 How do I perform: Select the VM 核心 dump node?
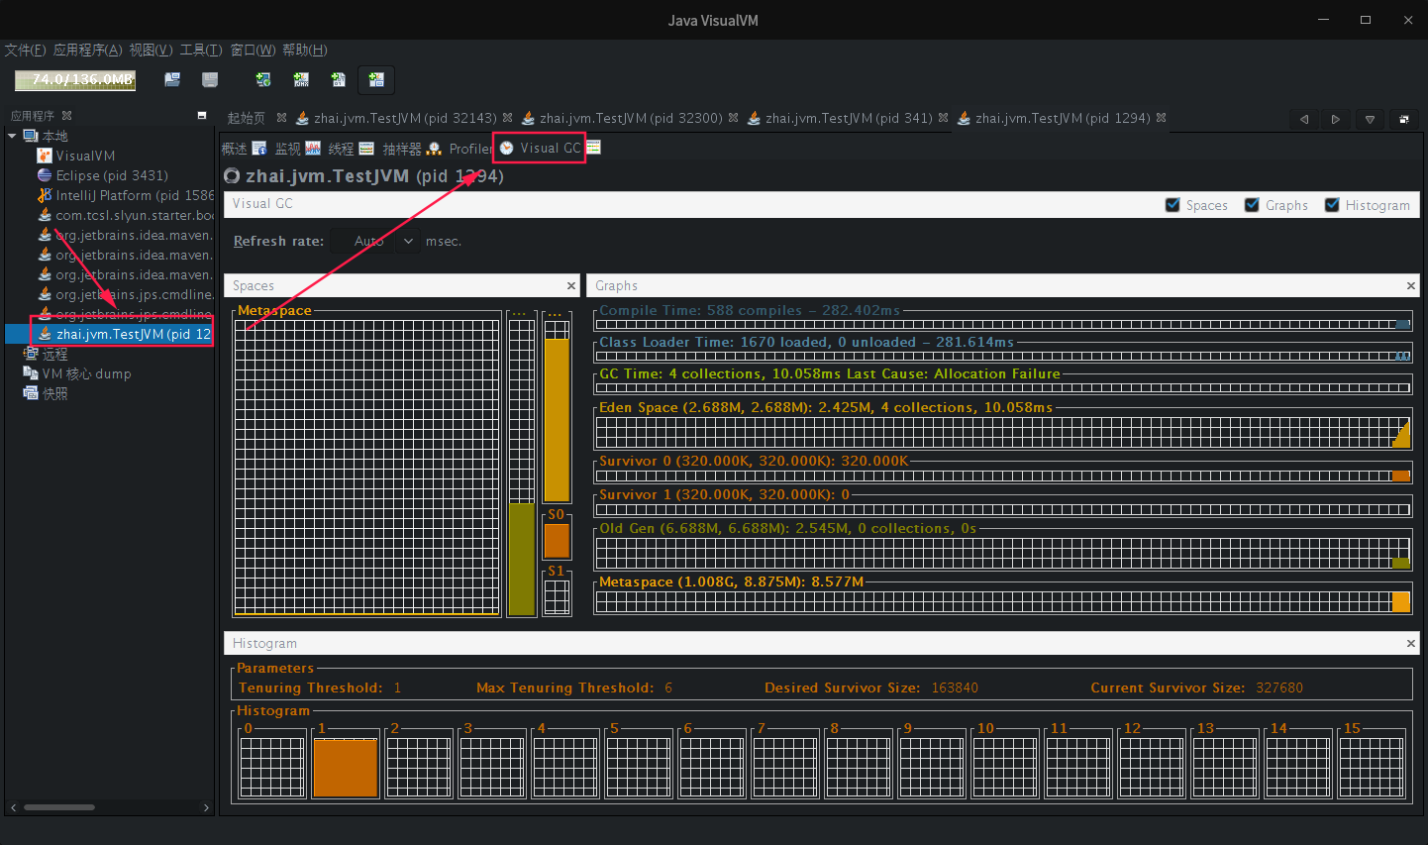click(77, 373)
